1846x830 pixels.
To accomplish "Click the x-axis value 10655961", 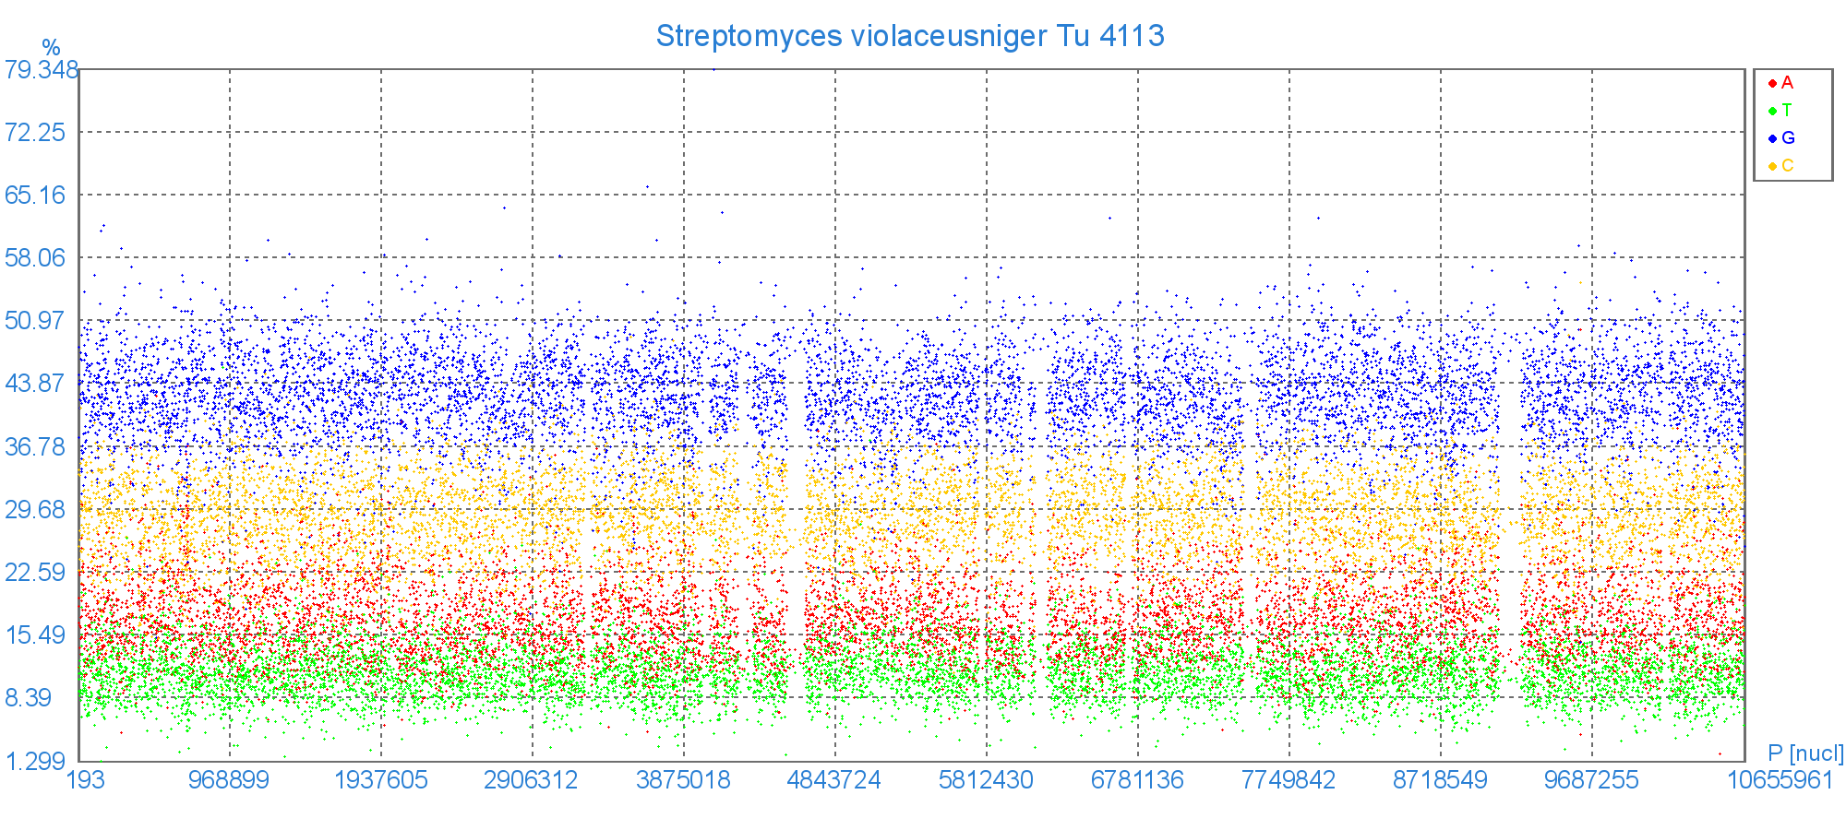I will point(1780,780).
